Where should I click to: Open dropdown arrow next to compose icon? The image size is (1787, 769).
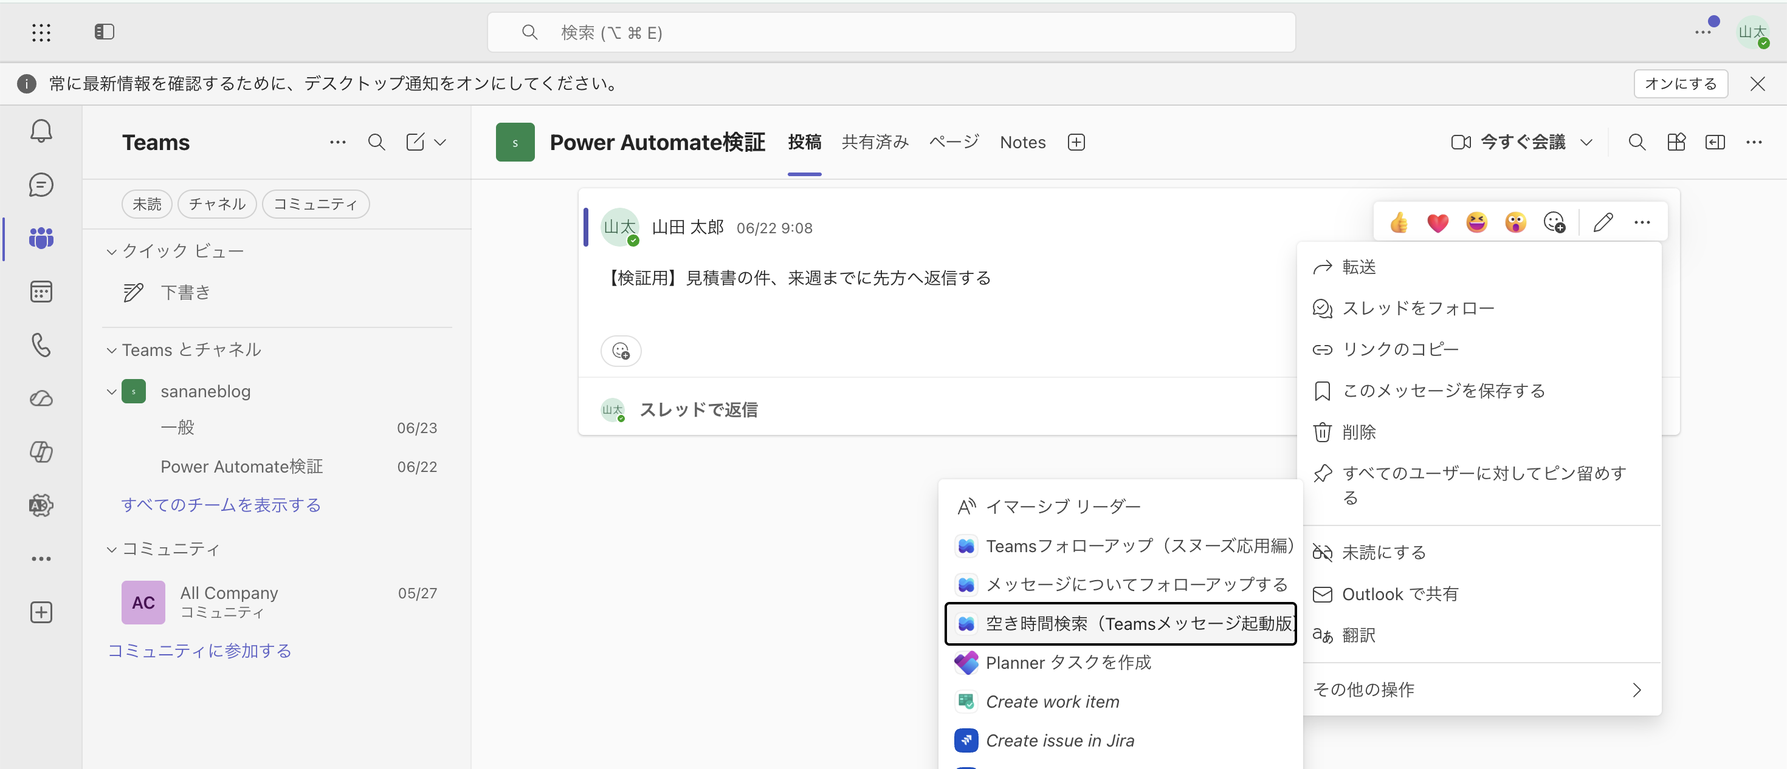pos(440,142)
